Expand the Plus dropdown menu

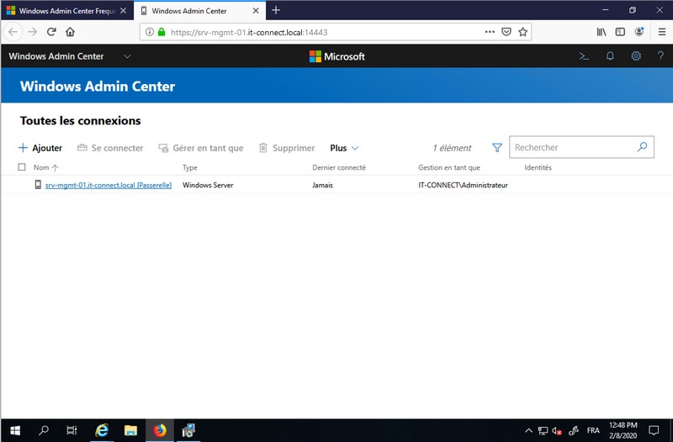[344, 148]
